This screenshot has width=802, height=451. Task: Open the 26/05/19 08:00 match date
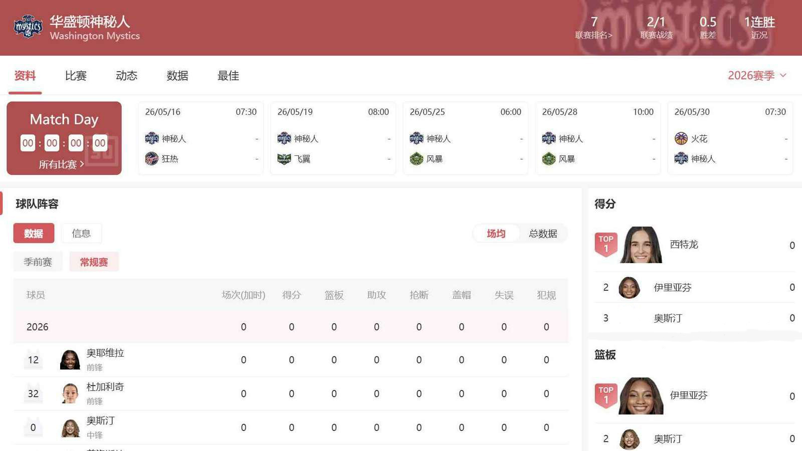(295, 112)
